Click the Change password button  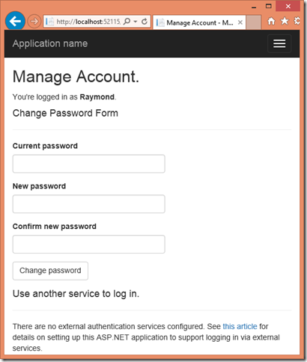(50, 271)
